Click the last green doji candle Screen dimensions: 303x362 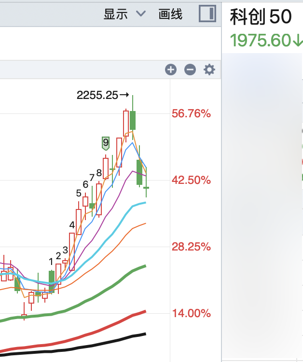tap(146, 187)
